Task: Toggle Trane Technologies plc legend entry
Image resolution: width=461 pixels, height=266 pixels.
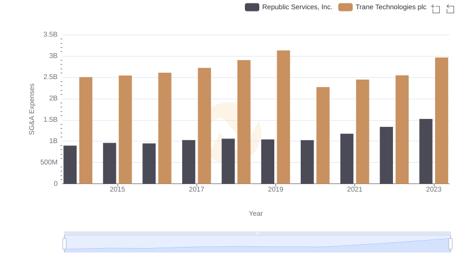Action: click(x=382, y=7)
